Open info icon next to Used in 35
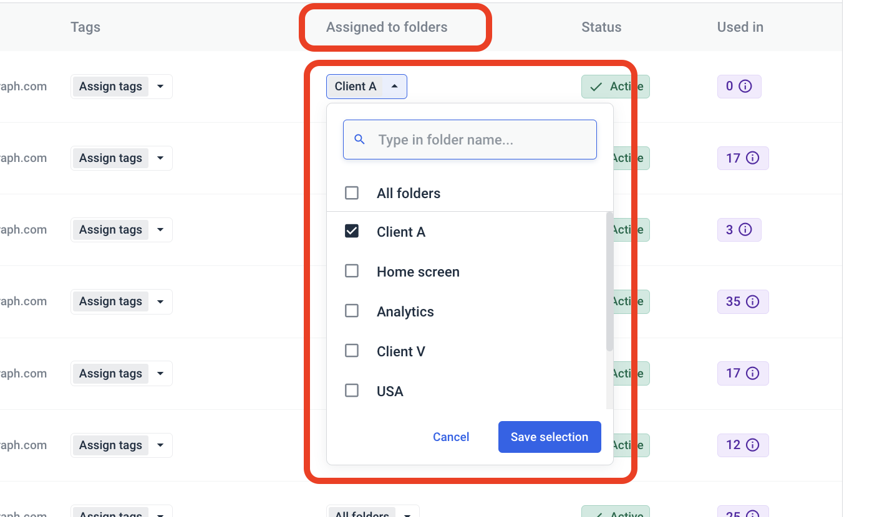This screenshot has height=517, width=872. tap(752, 301)
